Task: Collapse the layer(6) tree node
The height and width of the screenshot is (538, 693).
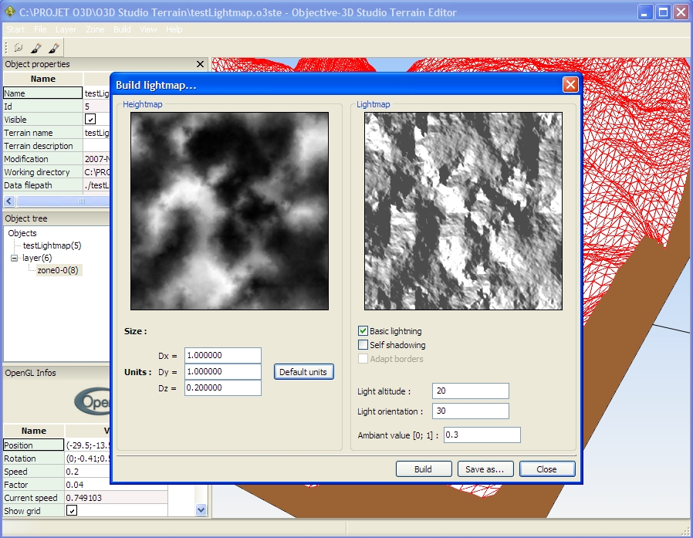Action: tap(14, 258)
